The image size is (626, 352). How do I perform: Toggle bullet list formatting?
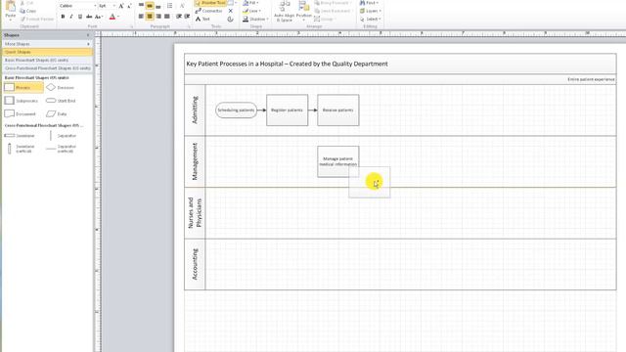[x=169, y=6]
